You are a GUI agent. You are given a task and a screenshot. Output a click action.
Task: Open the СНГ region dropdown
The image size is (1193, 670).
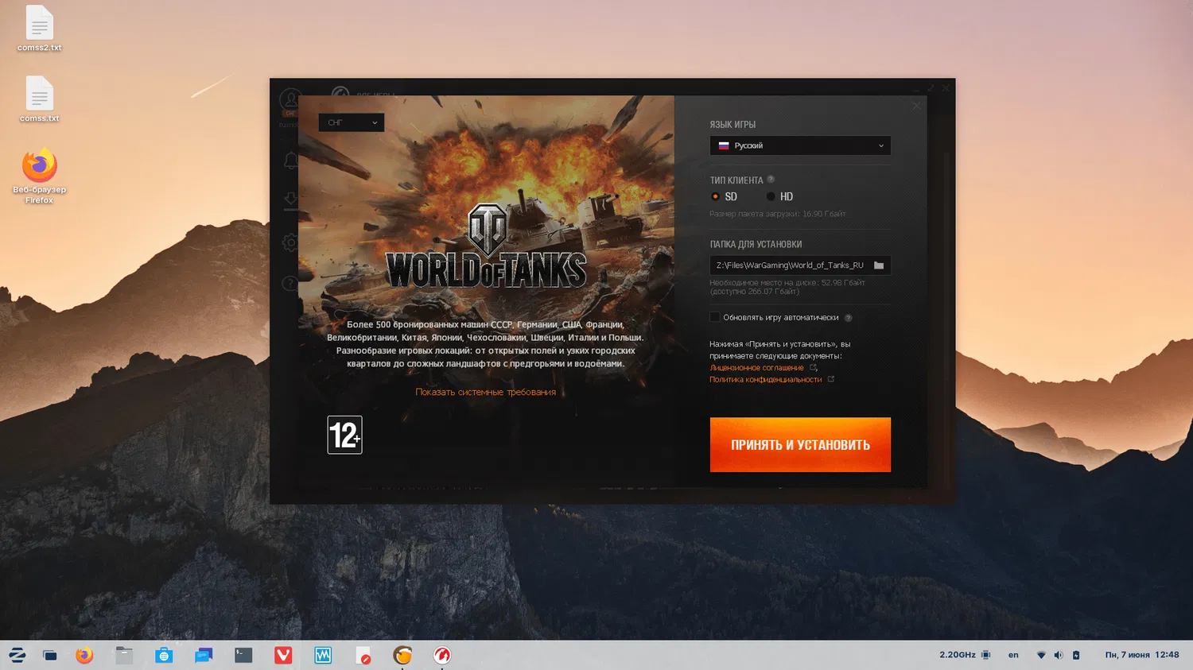[351, 122]
